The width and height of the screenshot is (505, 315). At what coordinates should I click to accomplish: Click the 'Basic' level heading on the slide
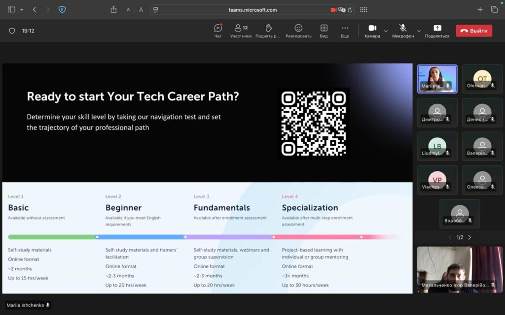point(18,208)
